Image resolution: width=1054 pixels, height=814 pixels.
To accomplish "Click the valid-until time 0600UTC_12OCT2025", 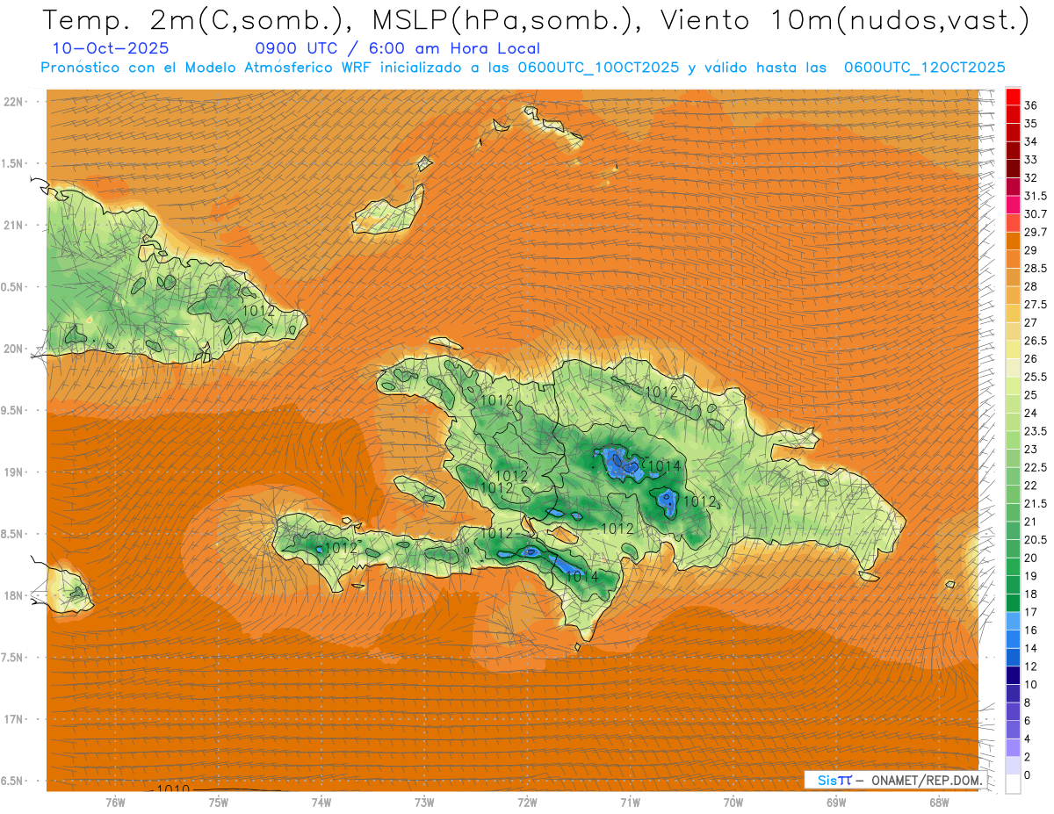I will point(924,68).
